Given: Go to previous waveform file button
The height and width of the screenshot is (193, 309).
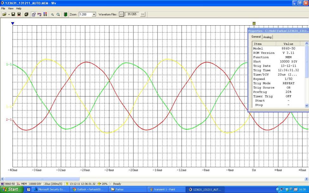Looking at the screenshot, I should pos(121,15).
